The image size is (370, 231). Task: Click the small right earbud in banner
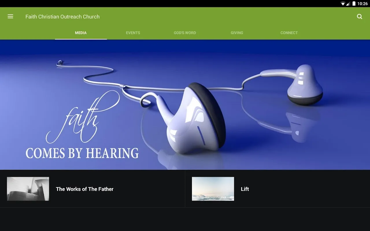pos(305,85)
